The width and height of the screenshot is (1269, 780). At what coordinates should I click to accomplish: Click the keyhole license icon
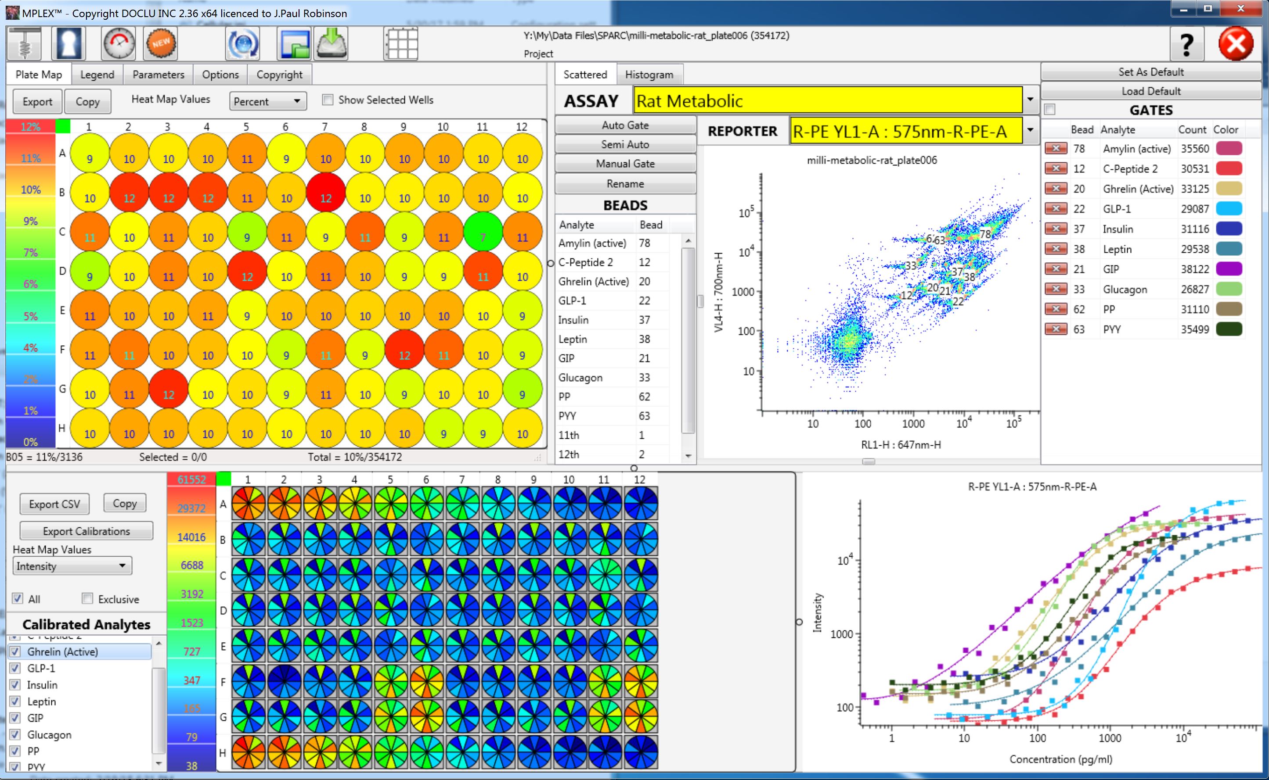tap(68, 43)
